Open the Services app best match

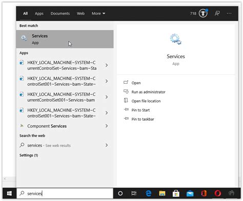click(65, 39)
